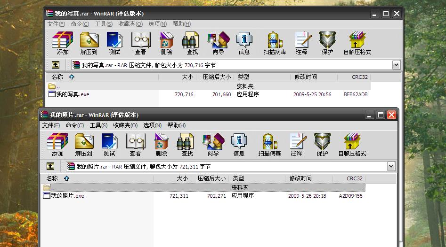Click Extract To (解压到) in 我的照片.rar window
Screen dimensions: 446x247
pyautogui.click(x=84, y=145)
